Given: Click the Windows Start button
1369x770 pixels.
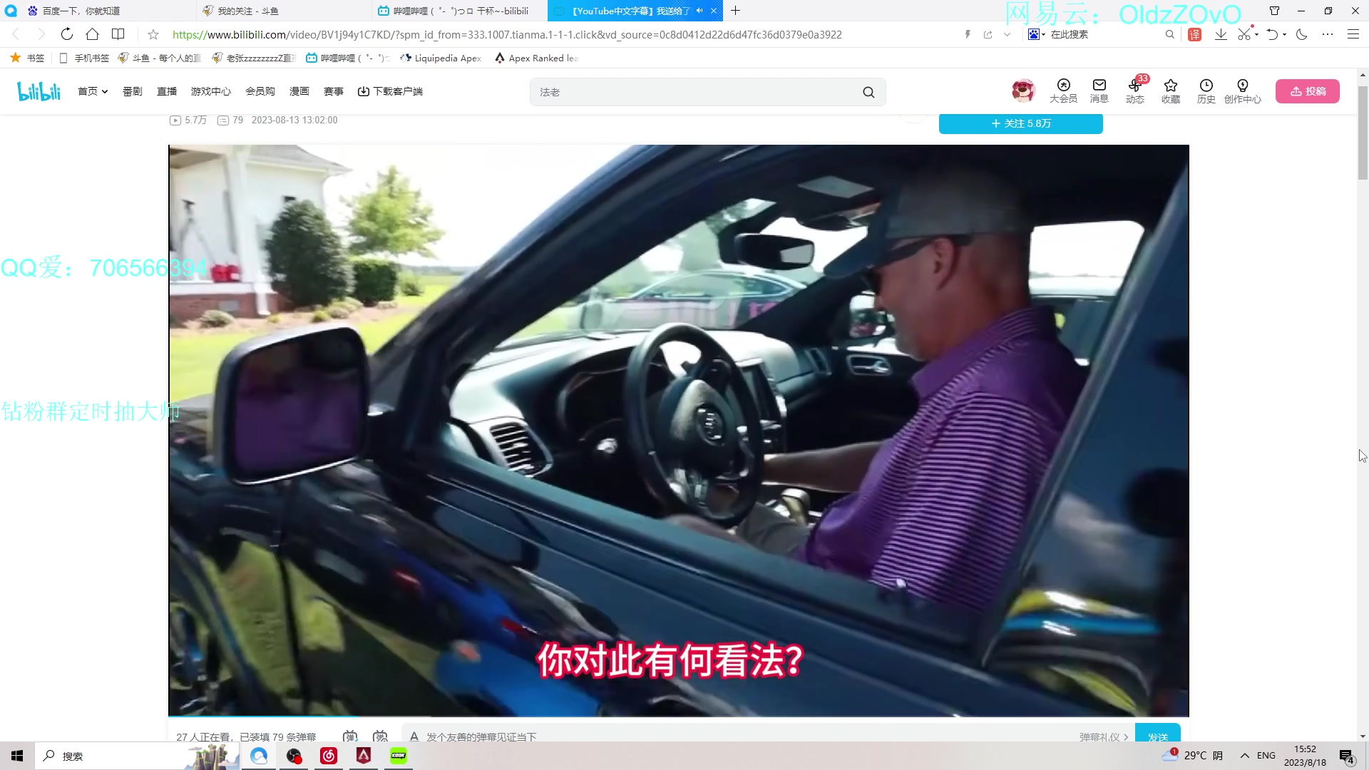Looking at the screenshot, I should [x=17, y=756].
